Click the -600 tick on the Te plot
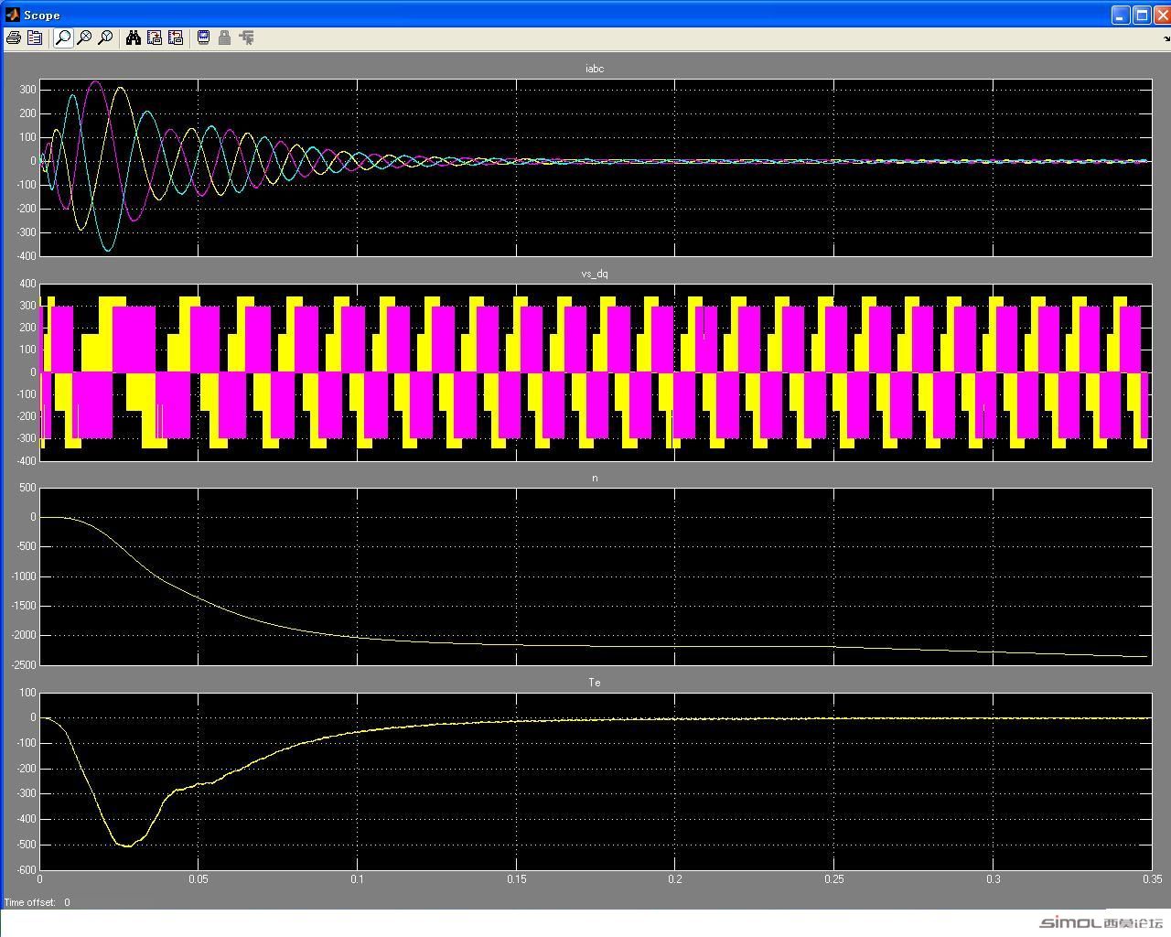 [26, 870]
